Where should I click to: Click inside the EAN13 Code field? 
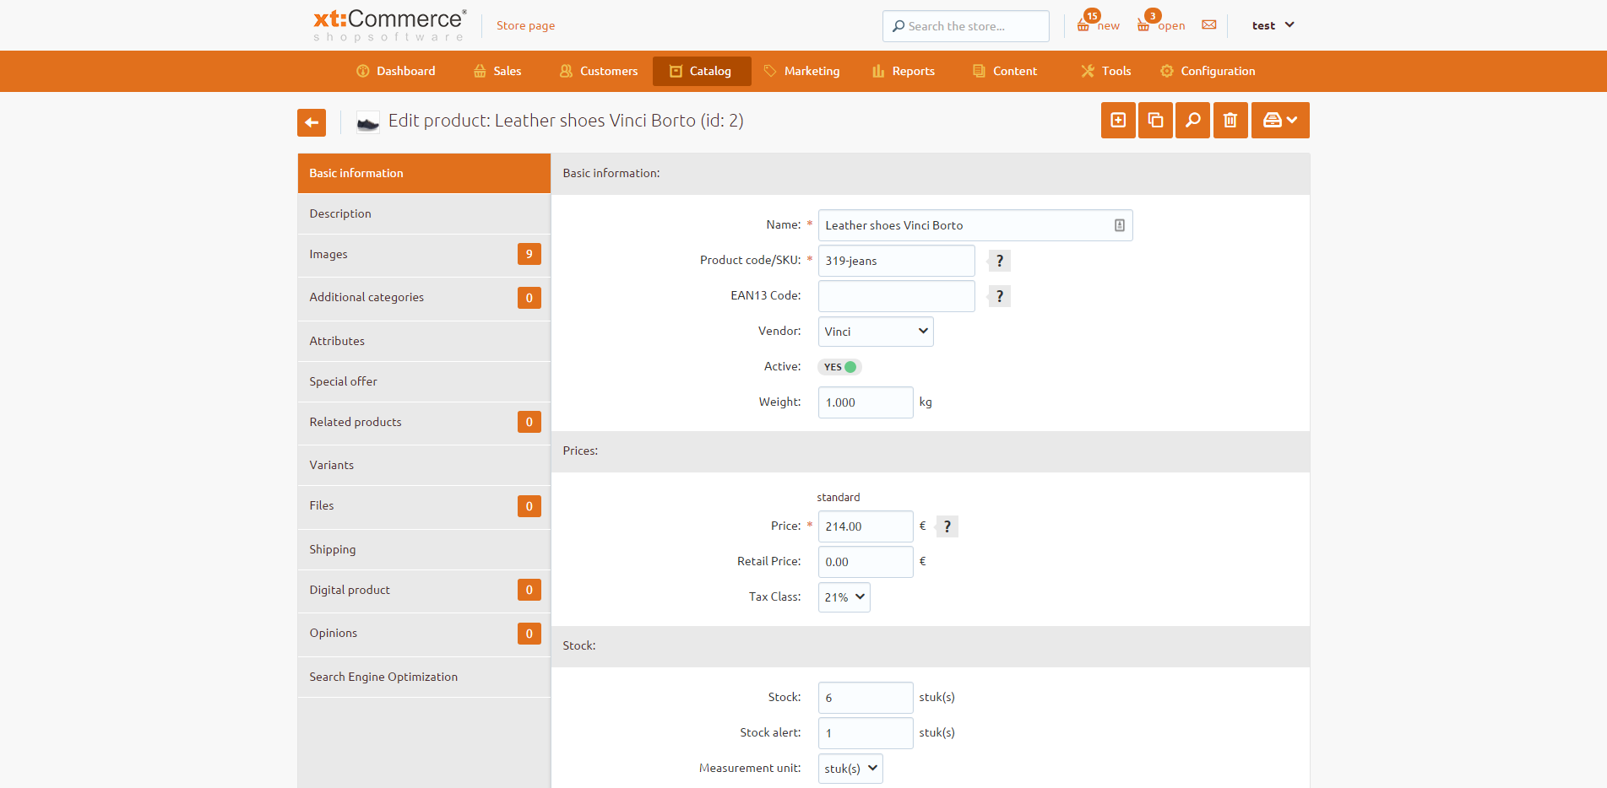coord(895,295)
